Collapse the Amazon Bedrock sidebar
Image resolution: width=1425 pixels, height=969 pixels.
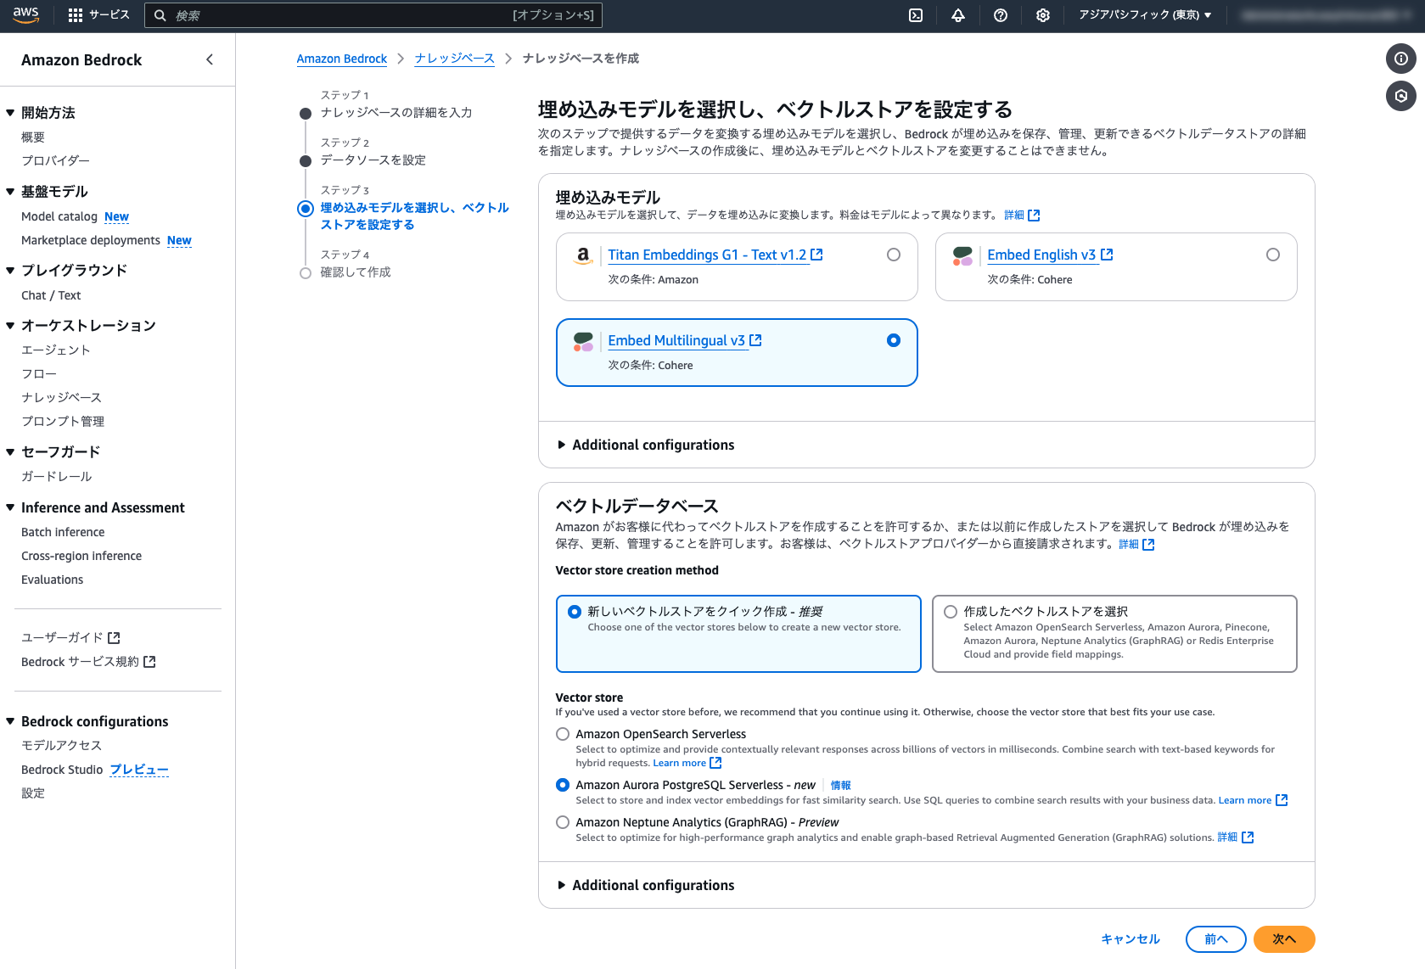click(210, 59)
